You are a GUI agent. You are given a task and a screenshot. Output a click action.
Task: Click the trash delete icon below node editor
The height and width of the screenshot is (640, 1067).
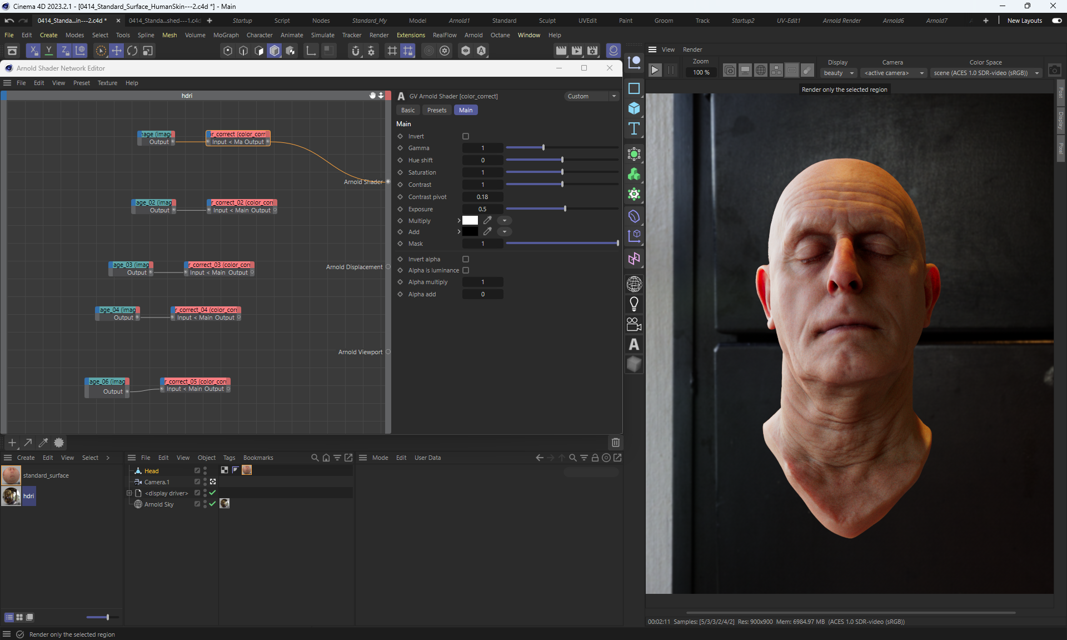click(615, 443)
